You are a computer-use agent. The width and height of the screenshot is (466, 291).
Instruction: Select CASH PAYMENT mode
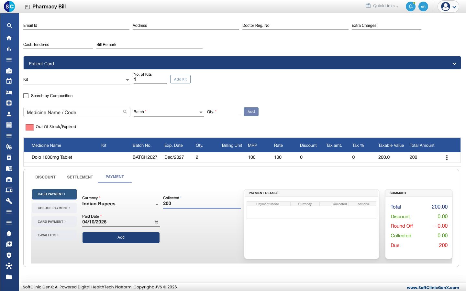coord(54,194)
